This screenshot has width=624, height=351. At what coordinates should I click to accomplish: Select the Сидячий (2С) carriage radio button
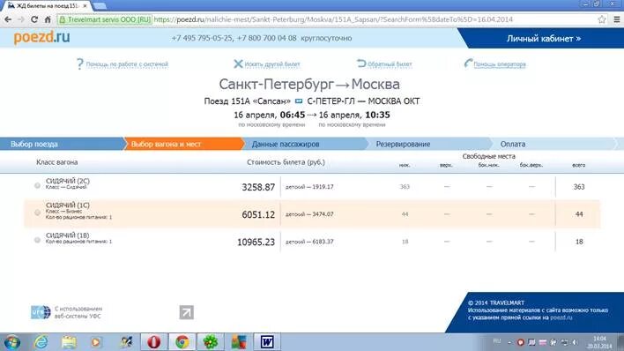37,185
